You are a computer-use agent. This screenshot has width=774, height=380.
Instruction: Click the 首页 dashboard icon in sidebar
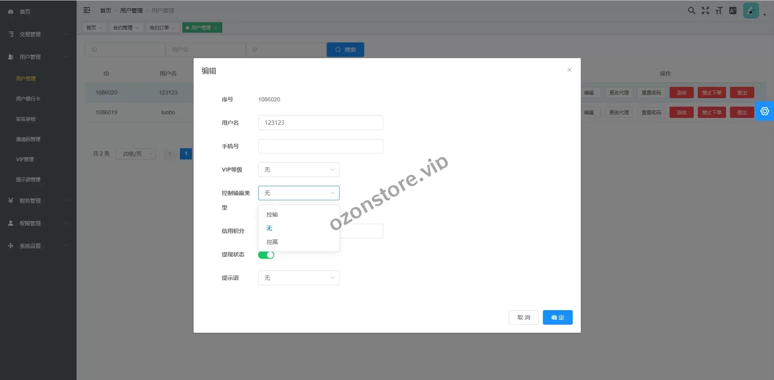point(11,12)
